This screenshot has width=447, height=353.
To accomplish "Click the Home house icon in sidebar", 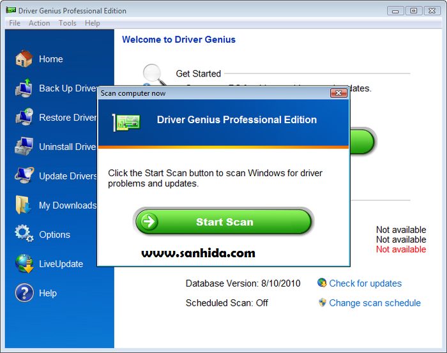I will [24, 59].
